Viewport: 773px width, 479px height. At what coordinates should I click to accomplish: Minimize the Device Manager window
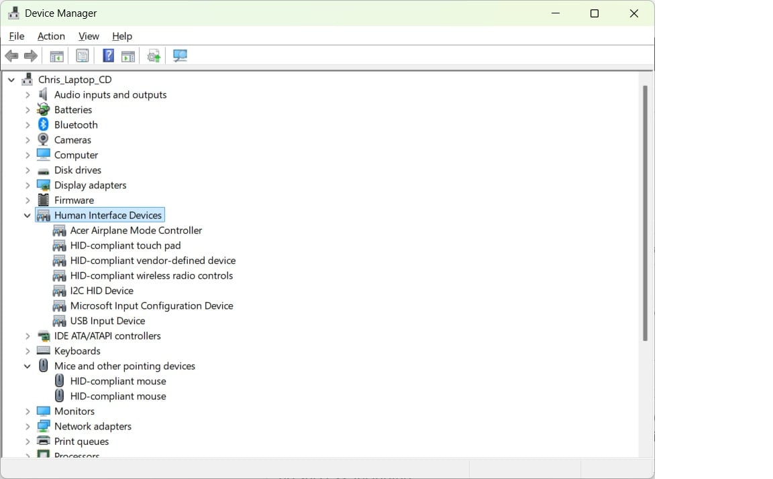556,13
